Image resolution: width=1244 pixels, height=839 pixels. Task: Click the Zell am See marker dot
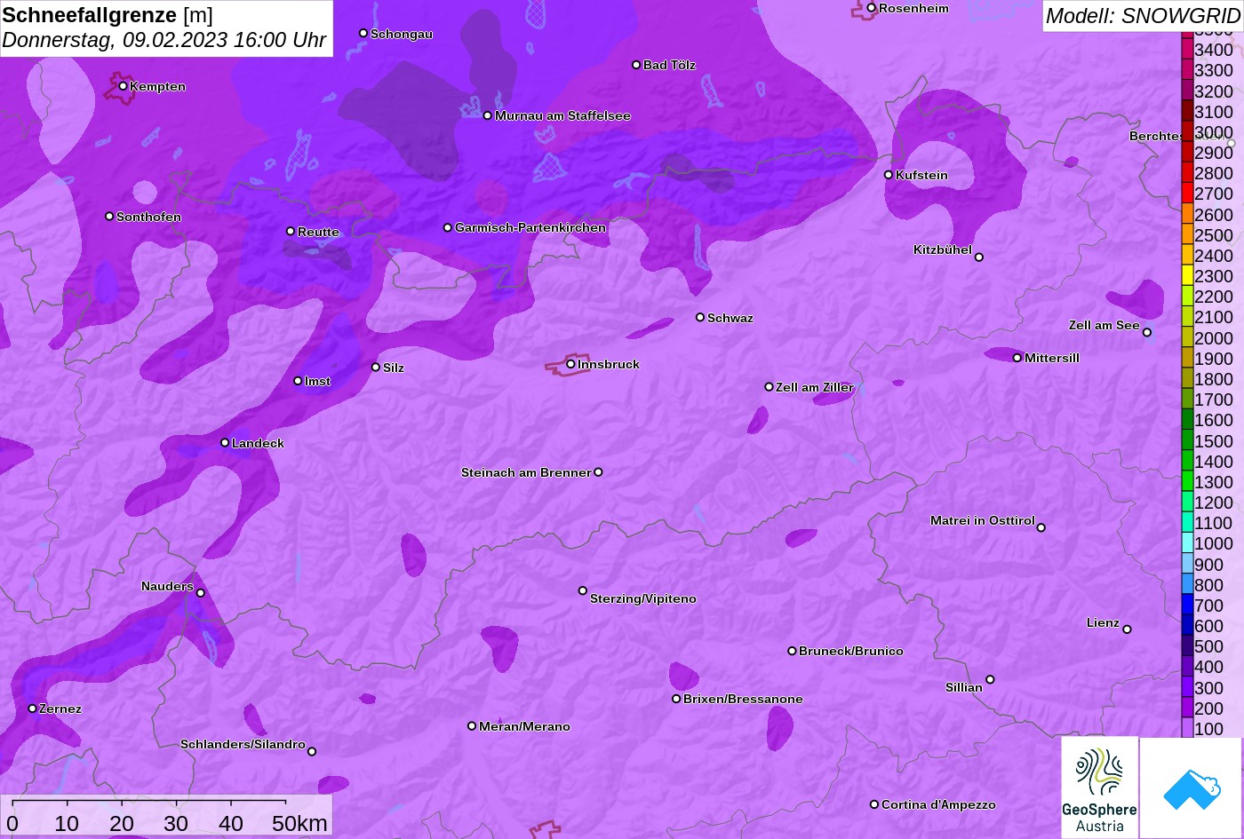pyautogui.click(x=1146, y=333)
